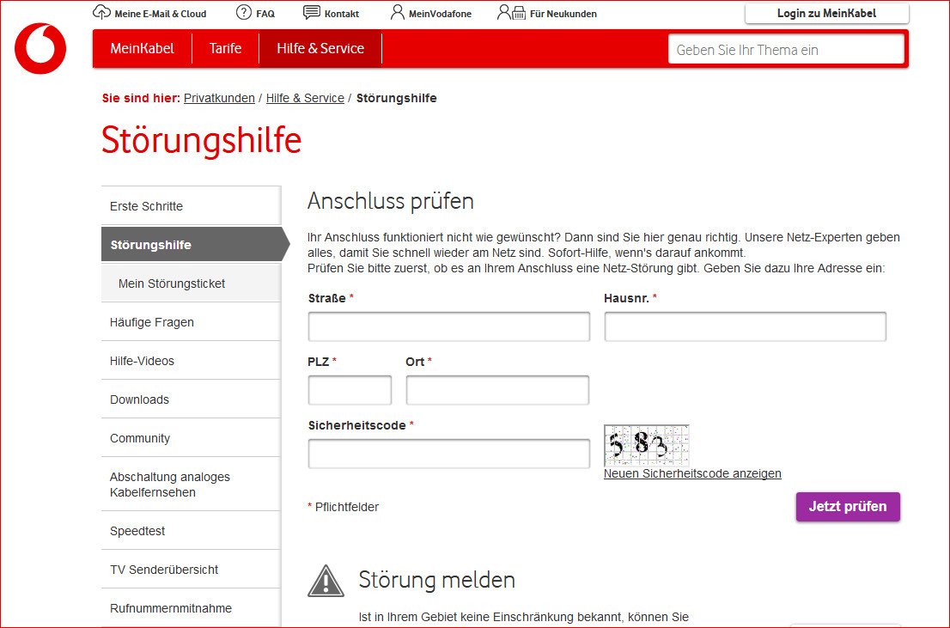
Task: Follow the Hilfe & Service breadcrumb link
Action: 306,98
